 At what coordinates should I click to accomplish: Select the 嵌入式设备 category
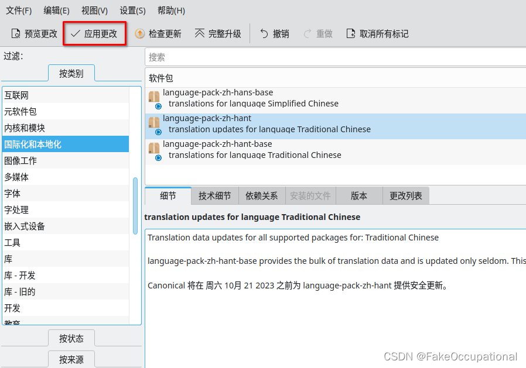[x=66, y=226]
